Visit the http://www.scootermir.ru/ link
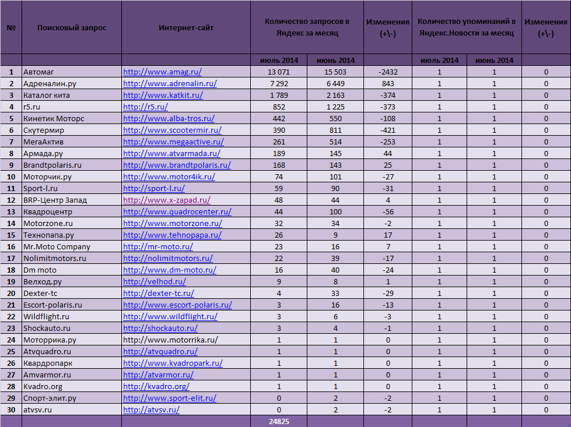Image resolution: width=571 pixels, height=427 pixels. pyautogui.click(x=172, y=130)
